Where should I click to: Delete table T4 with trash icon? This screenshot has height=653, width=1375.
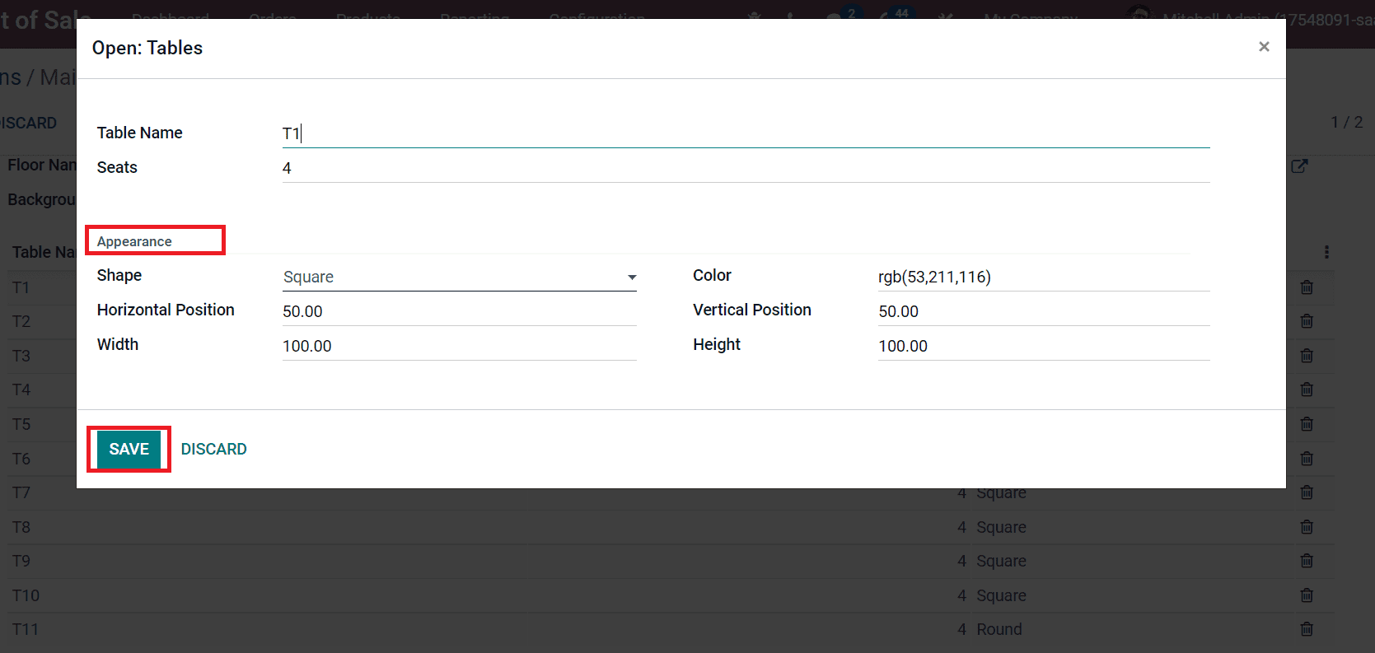[x=1307, y=389]
